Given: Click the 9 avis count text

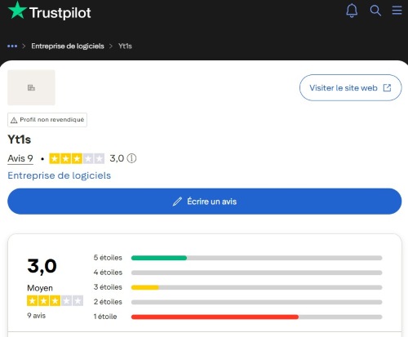Looking at the screenshot, I should (37, 316).
